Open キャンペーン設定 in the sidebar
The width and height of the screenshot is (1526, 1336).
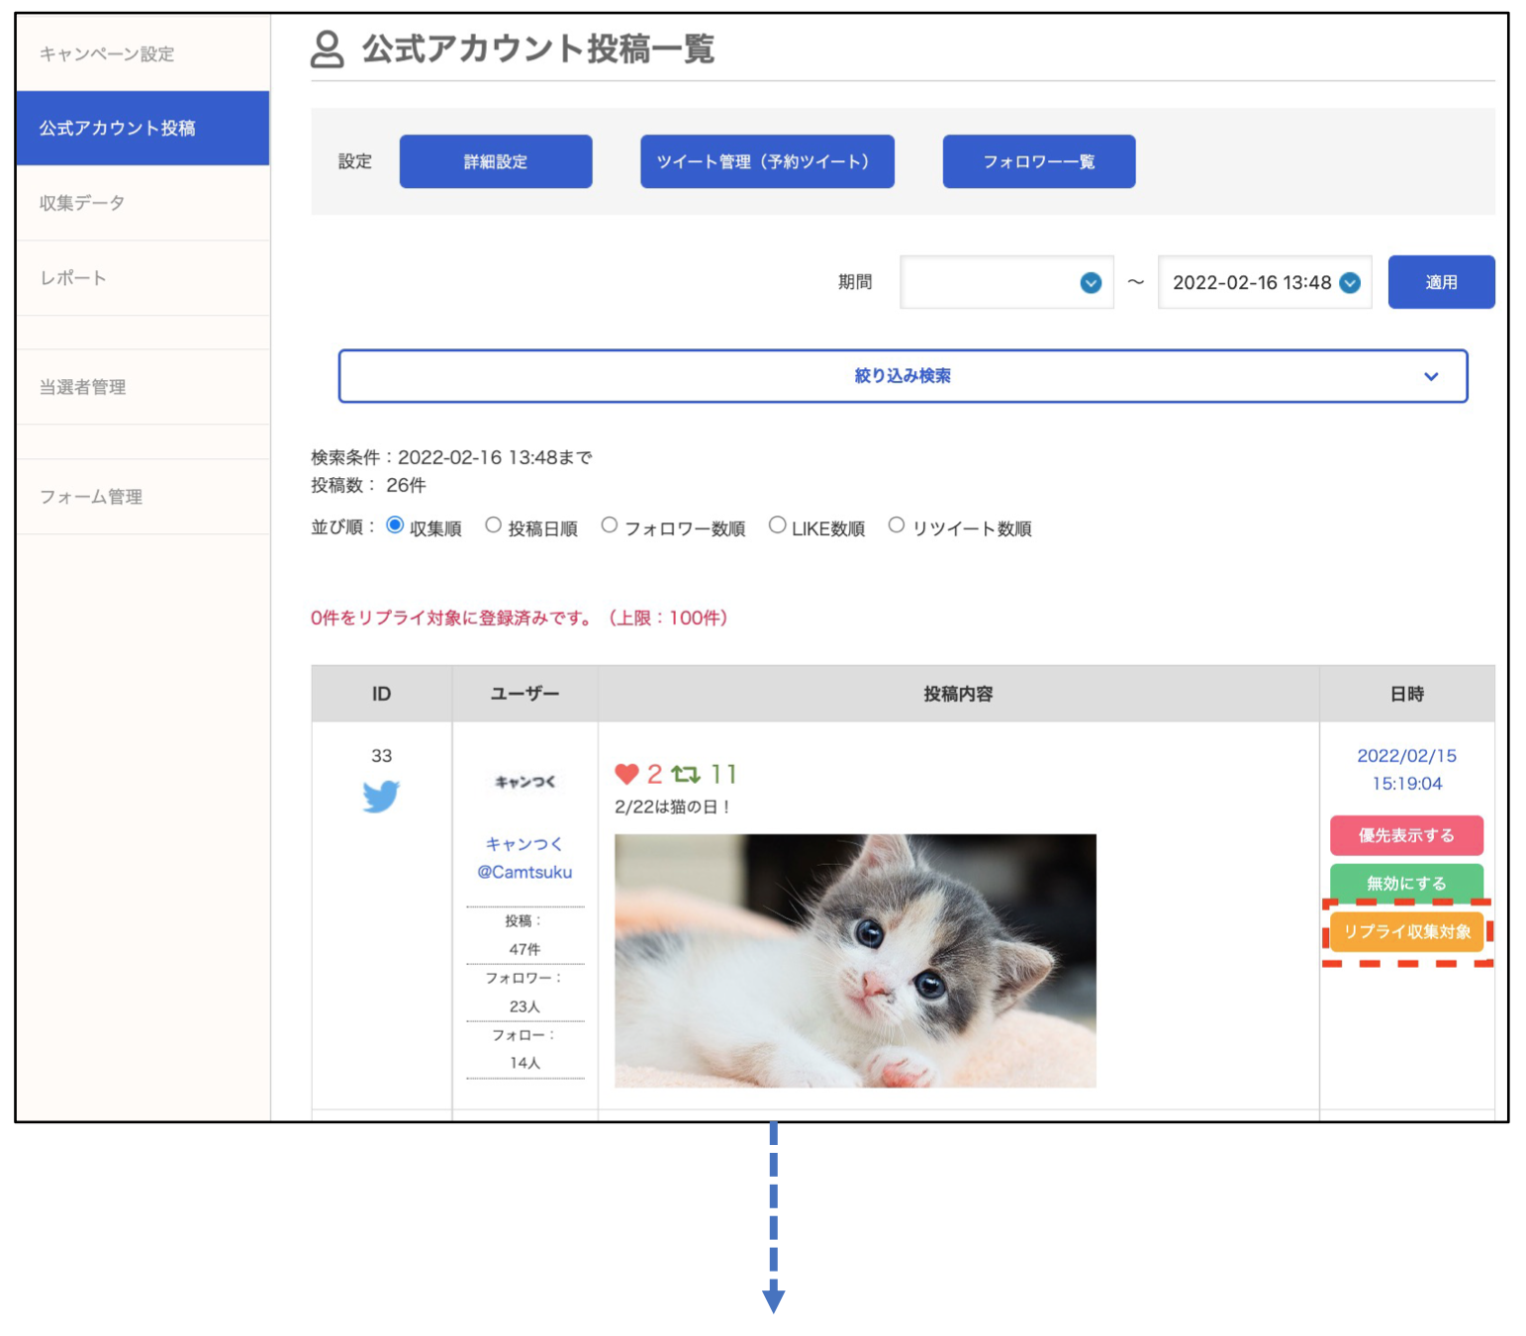point(143,53)
